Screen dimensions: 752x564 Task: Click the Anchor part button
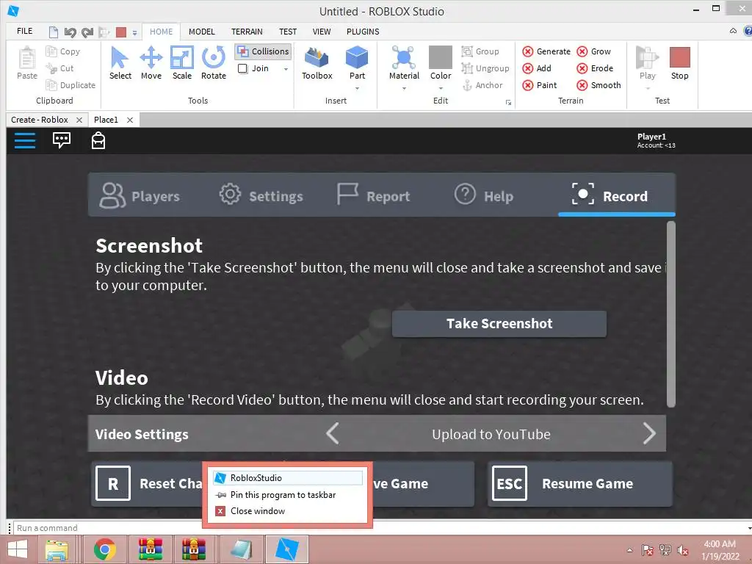(x=482, y=85)
